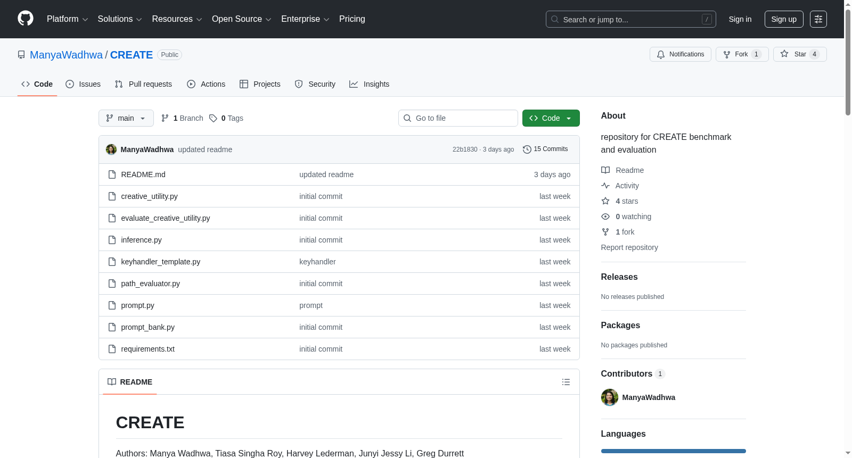Switch to the Insights tab

pyautogui.click(x=370, y=84)
